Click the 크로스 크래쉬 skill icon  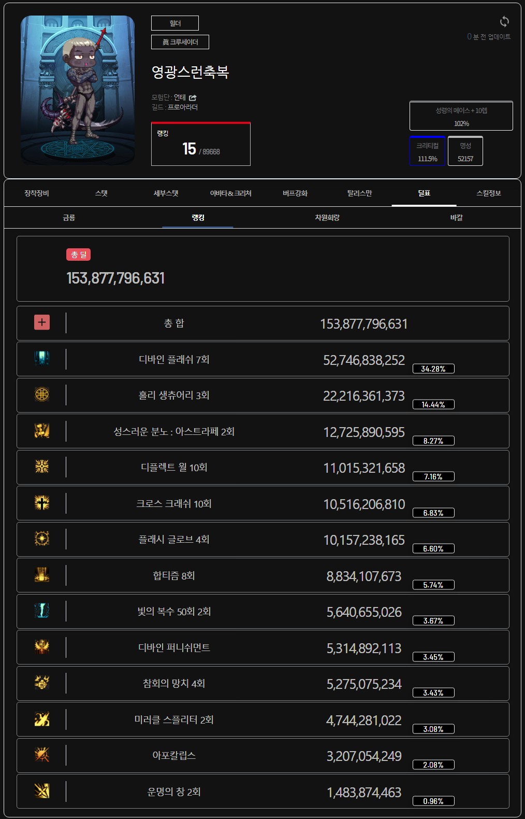pos(42,503)
